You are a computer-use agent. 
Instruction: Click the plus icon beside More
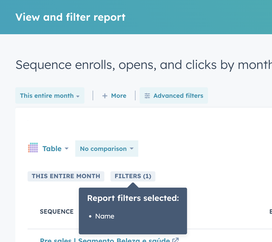click(105, 95)
